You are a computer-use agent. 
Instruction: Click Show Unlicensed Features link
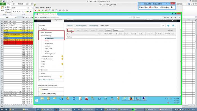click(x=47, y=80)
